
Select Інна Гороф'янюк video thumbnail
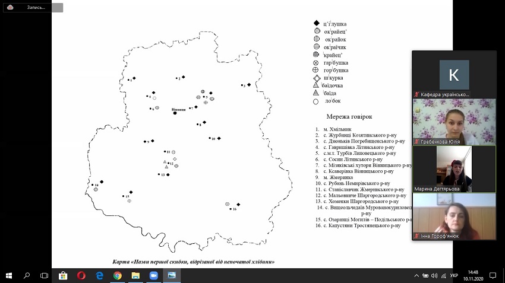(454, 217)
